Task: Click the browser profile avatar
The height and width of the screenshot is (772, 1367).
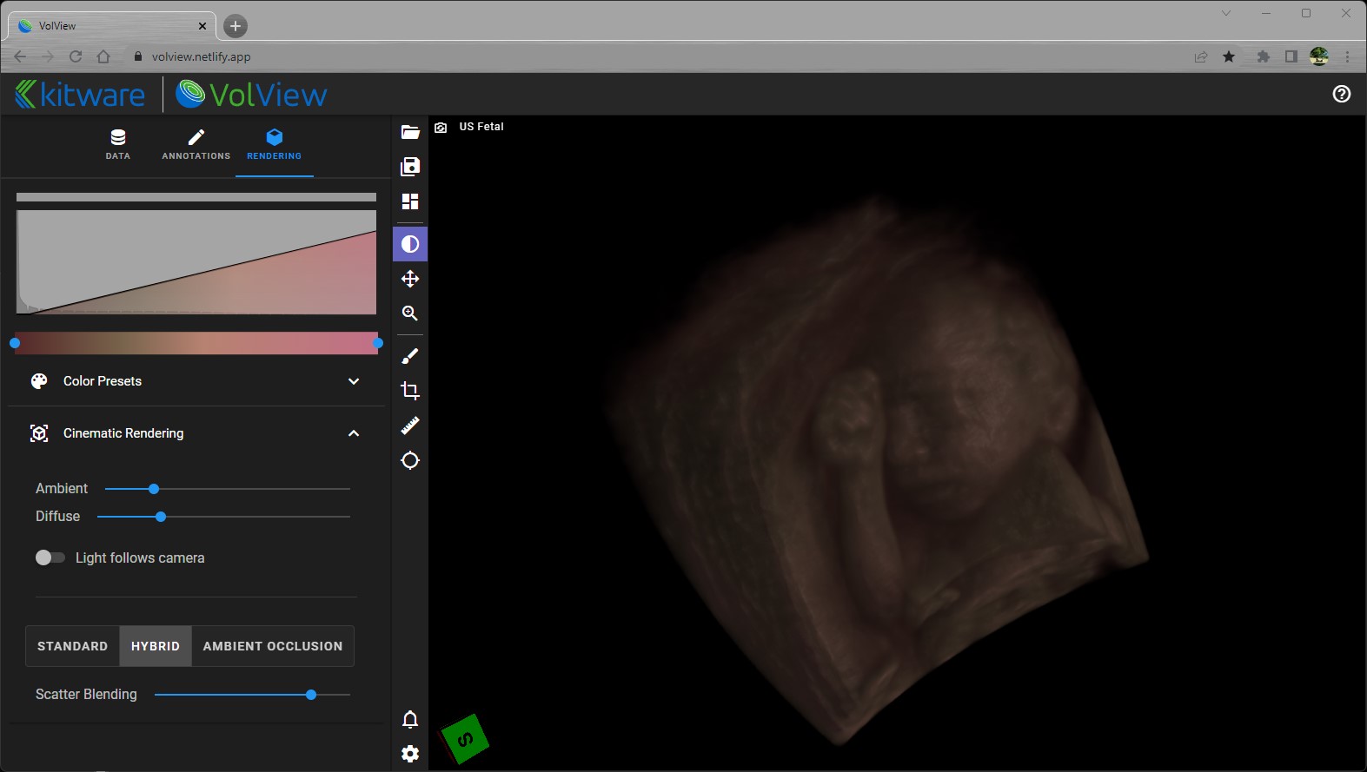Action: 1319,56
